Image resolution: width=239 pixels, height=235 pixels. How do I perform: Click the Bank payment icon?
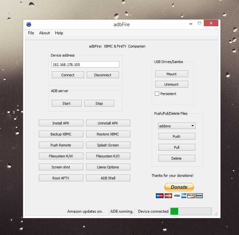199,196
